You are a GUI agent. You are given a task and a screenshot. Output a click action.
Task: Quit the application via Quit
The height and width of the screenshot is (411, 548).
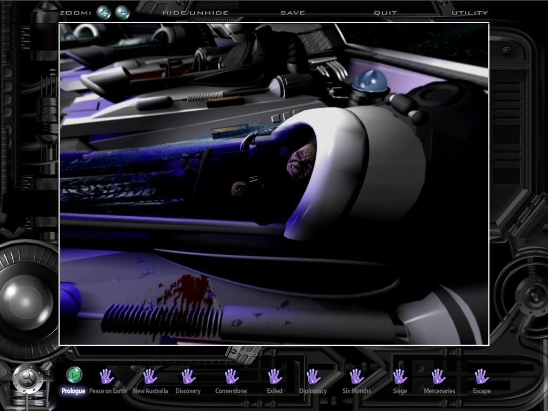pyautogui.click(x=385, y=13)
